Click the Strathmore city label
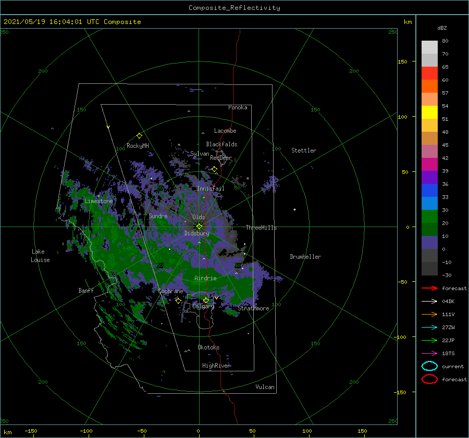The width and height of the screenshot is (469, 438). click(253, 308)
